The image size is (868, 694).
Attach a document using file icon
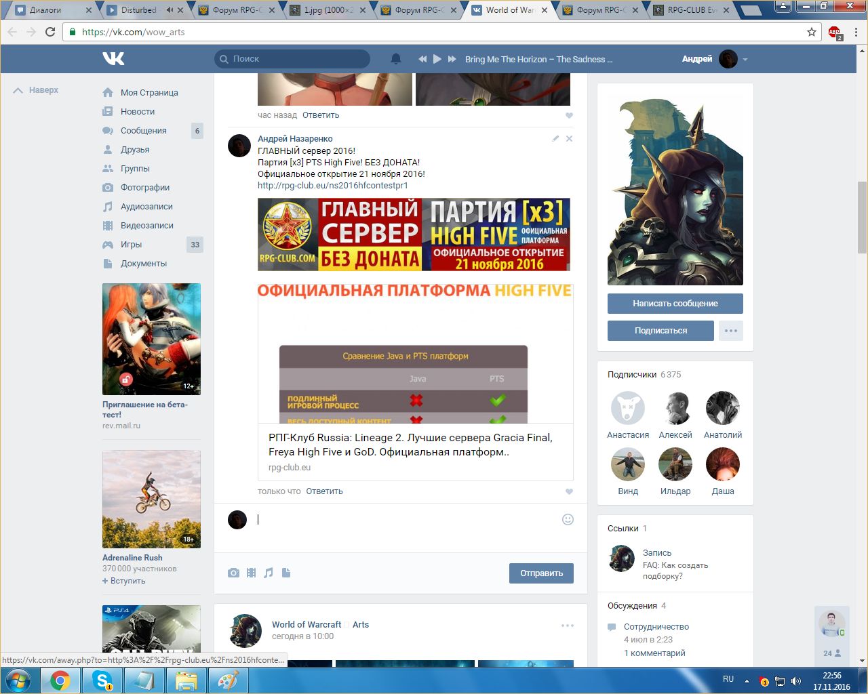286,573
